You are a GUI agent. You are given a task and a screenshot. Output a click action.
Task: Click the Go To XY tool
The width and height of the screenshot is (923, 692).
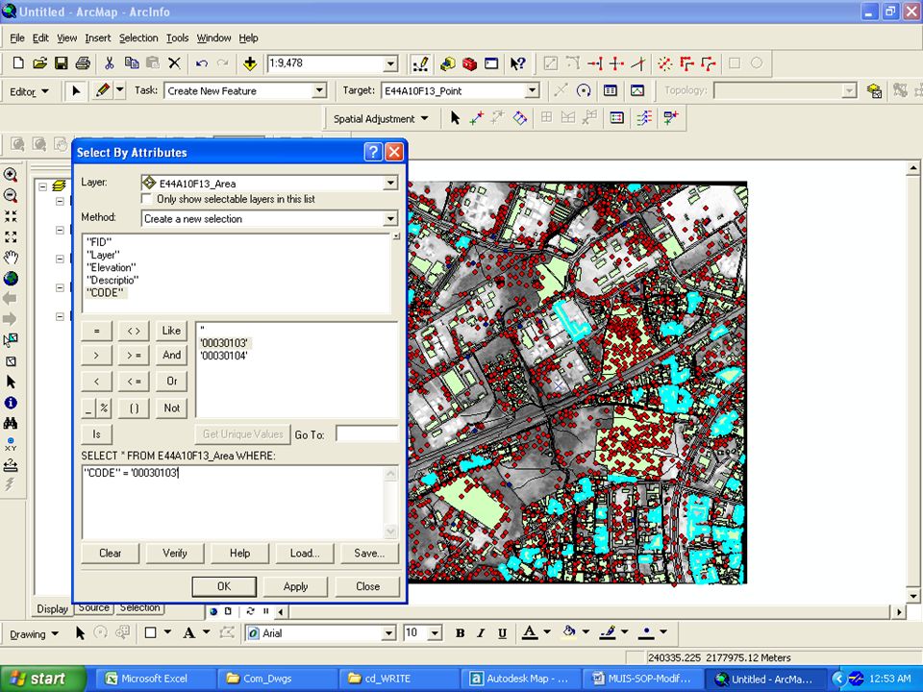click(11, 444)
